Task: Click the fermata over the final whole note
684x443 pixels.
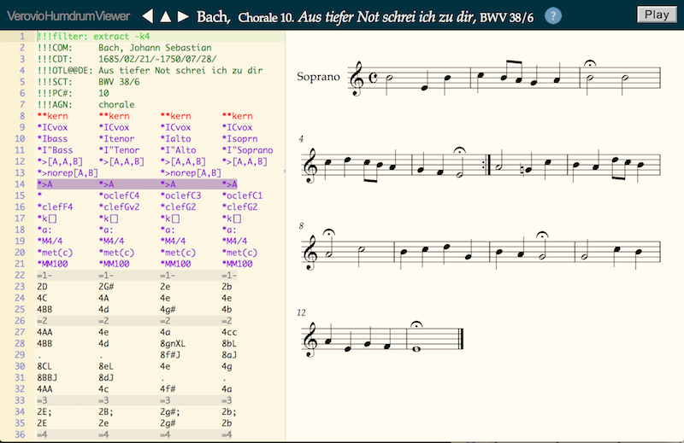Action: point(416,324)
